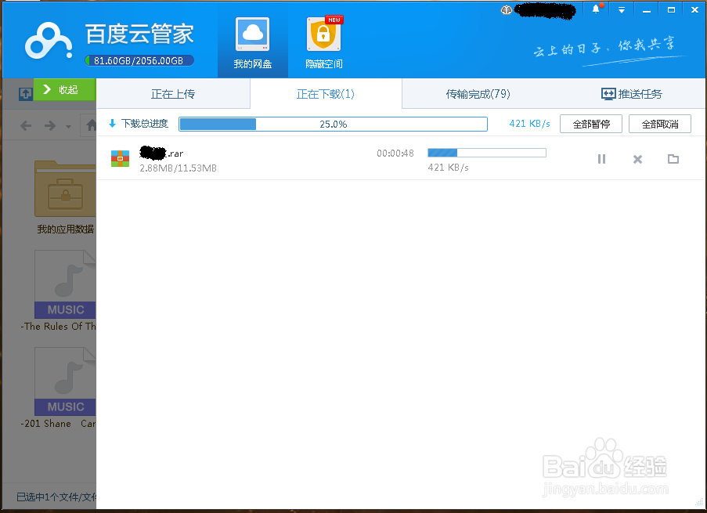
Task: Switch to the 正在上传 tab
Action: [x=173, y=94]
